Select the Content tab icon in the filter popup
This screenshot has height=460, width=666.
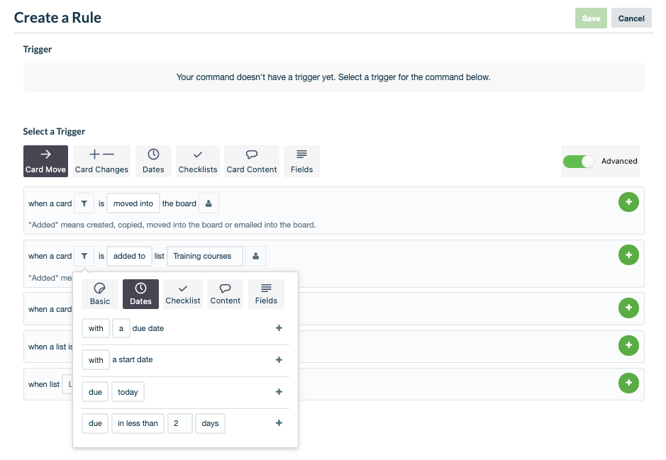225,293
